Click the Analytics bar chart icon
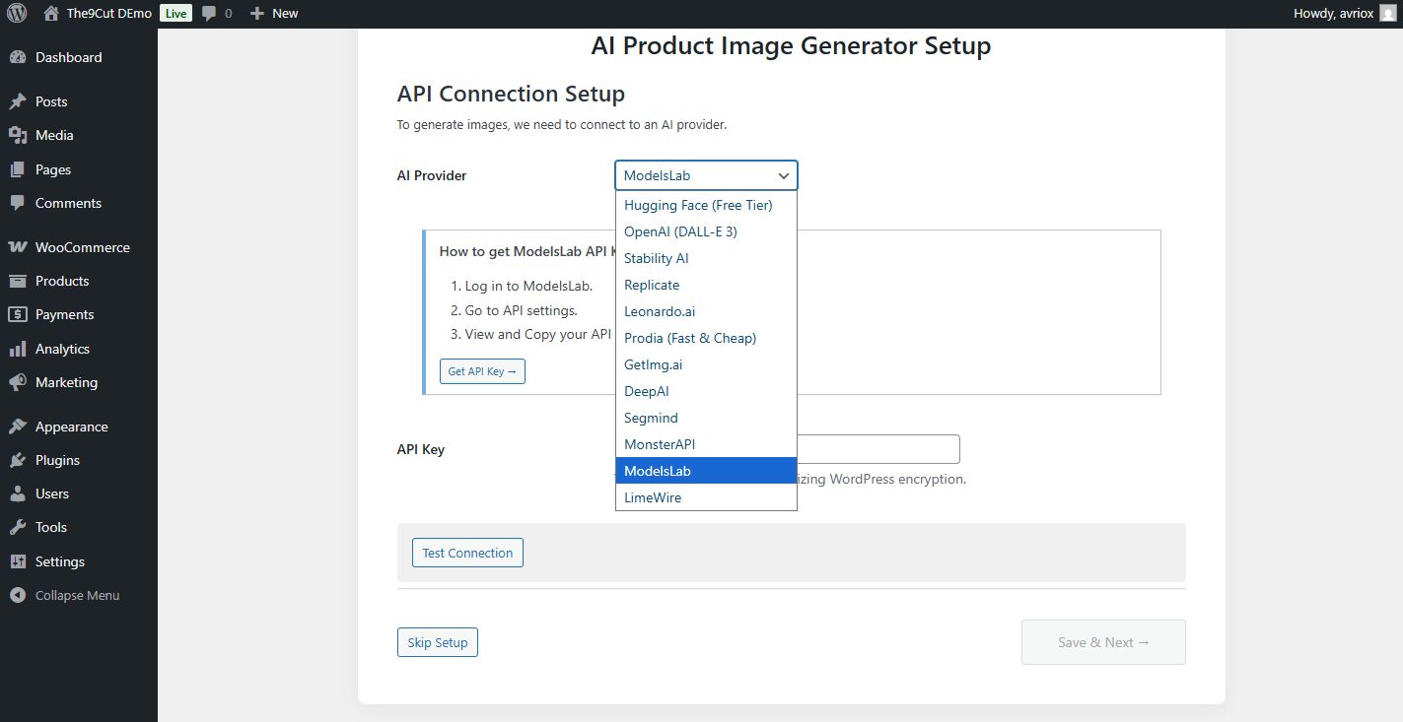Viewport: 1403px width, 722px height. pos(17,349)
